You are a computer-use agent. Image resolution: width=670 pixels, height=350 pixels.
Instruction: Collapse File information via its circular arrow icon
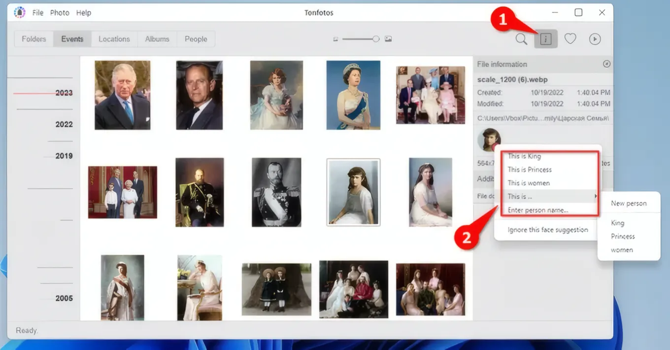click(606, 64)
